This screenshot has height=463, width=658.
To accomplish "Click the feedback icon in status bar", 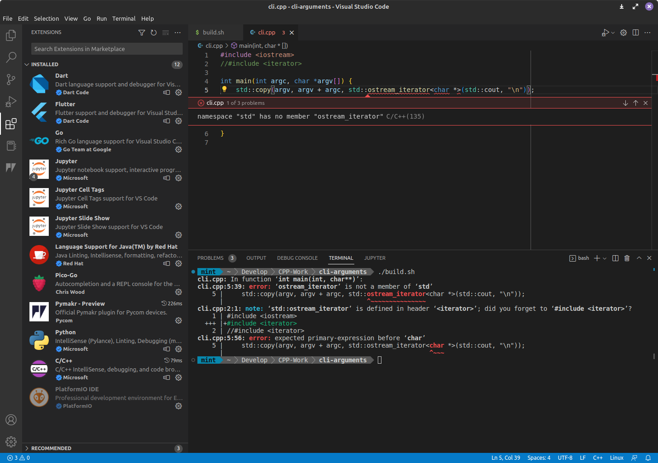I will (635, 458).
